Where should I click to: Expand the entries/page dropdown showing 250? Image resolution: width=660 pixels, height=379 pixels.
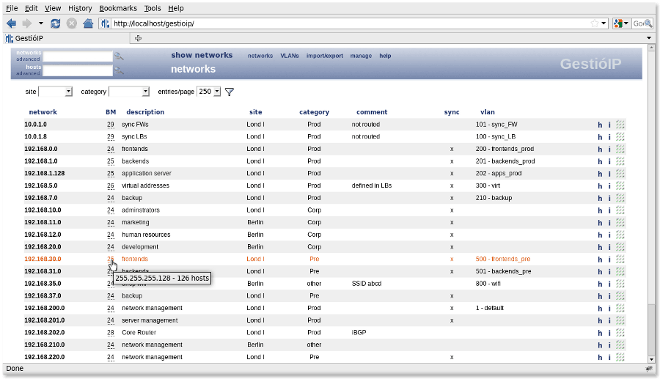click(x=208, y=92)
